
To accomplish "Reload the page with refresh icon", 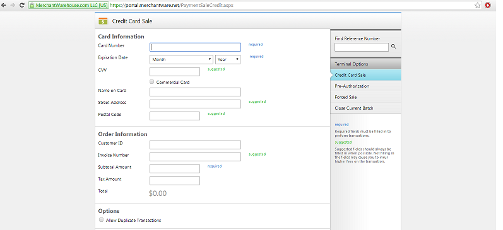I will (22, 5).
